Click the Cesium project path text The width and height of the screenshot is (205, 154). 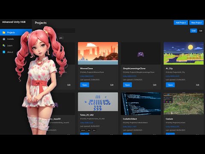point(176,122)
